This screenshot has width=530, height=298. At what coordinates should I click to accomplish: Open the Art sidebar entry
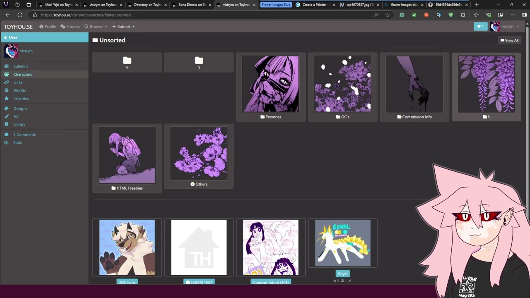[x=16, y=116]
